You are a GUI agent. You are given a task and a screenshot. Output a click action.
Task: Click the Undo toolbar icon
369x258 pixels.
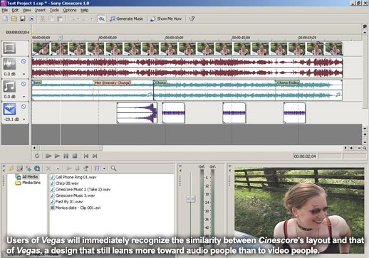click(72, 18)
